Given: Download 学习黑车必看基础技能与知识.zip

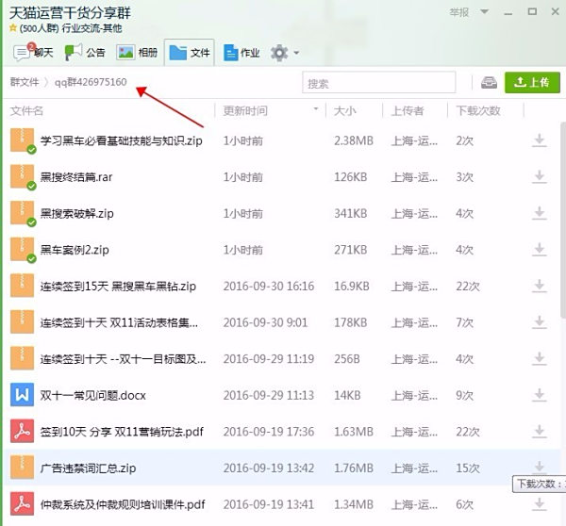Looking at the screenshot, I should pyautogui.click(x=540, y=140).
